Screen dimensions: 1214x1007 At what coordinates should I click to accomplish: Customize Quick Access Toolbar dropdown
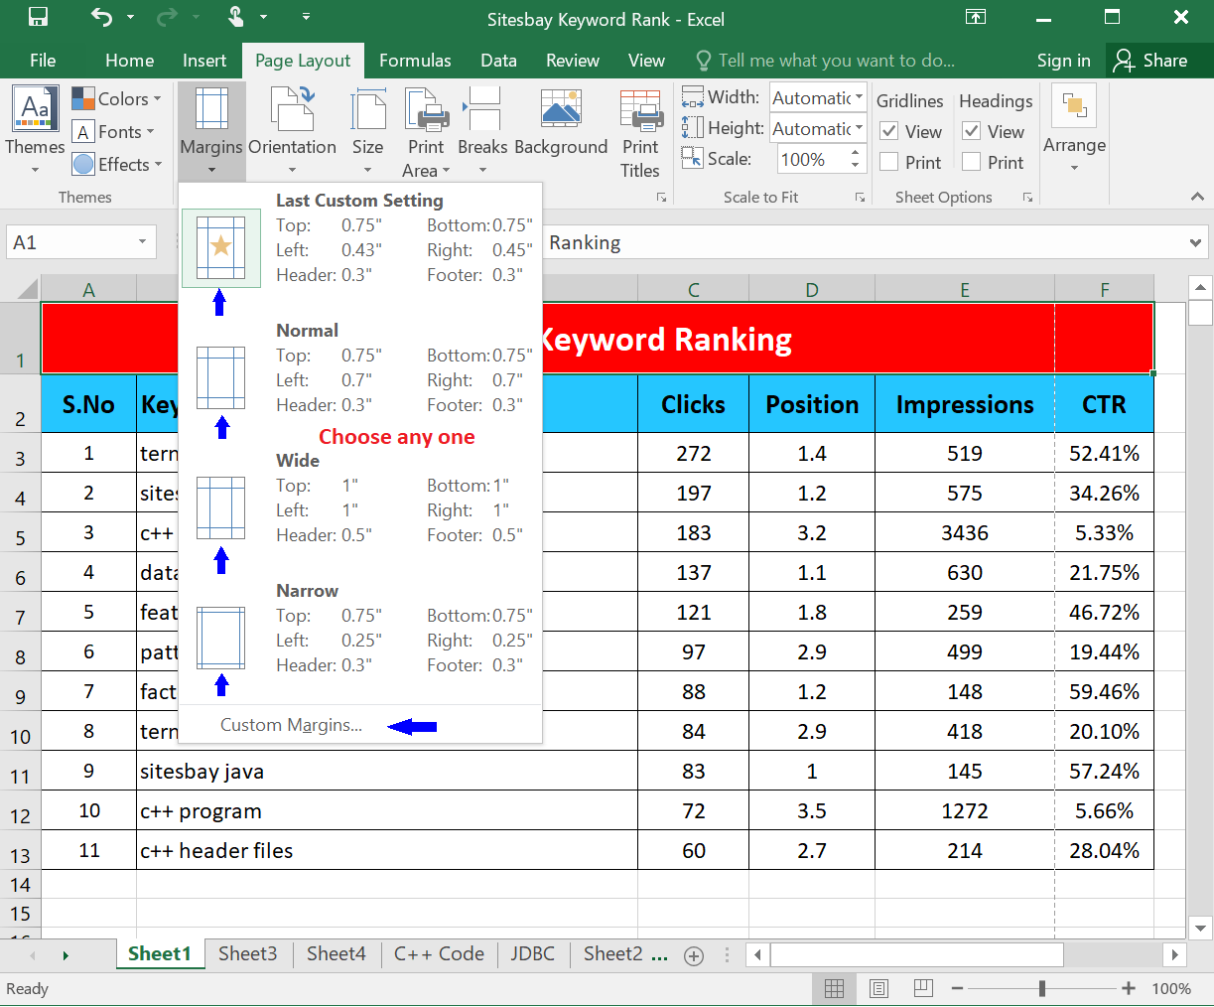(306, 17)
